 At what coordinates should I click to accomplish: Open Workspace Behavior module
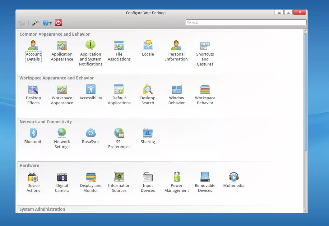pos(205,95)
